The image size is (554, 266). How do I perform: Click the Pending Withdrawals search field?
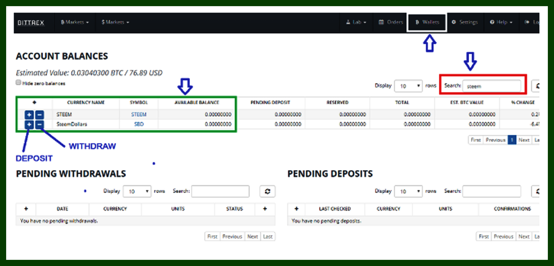click(220, 191)
